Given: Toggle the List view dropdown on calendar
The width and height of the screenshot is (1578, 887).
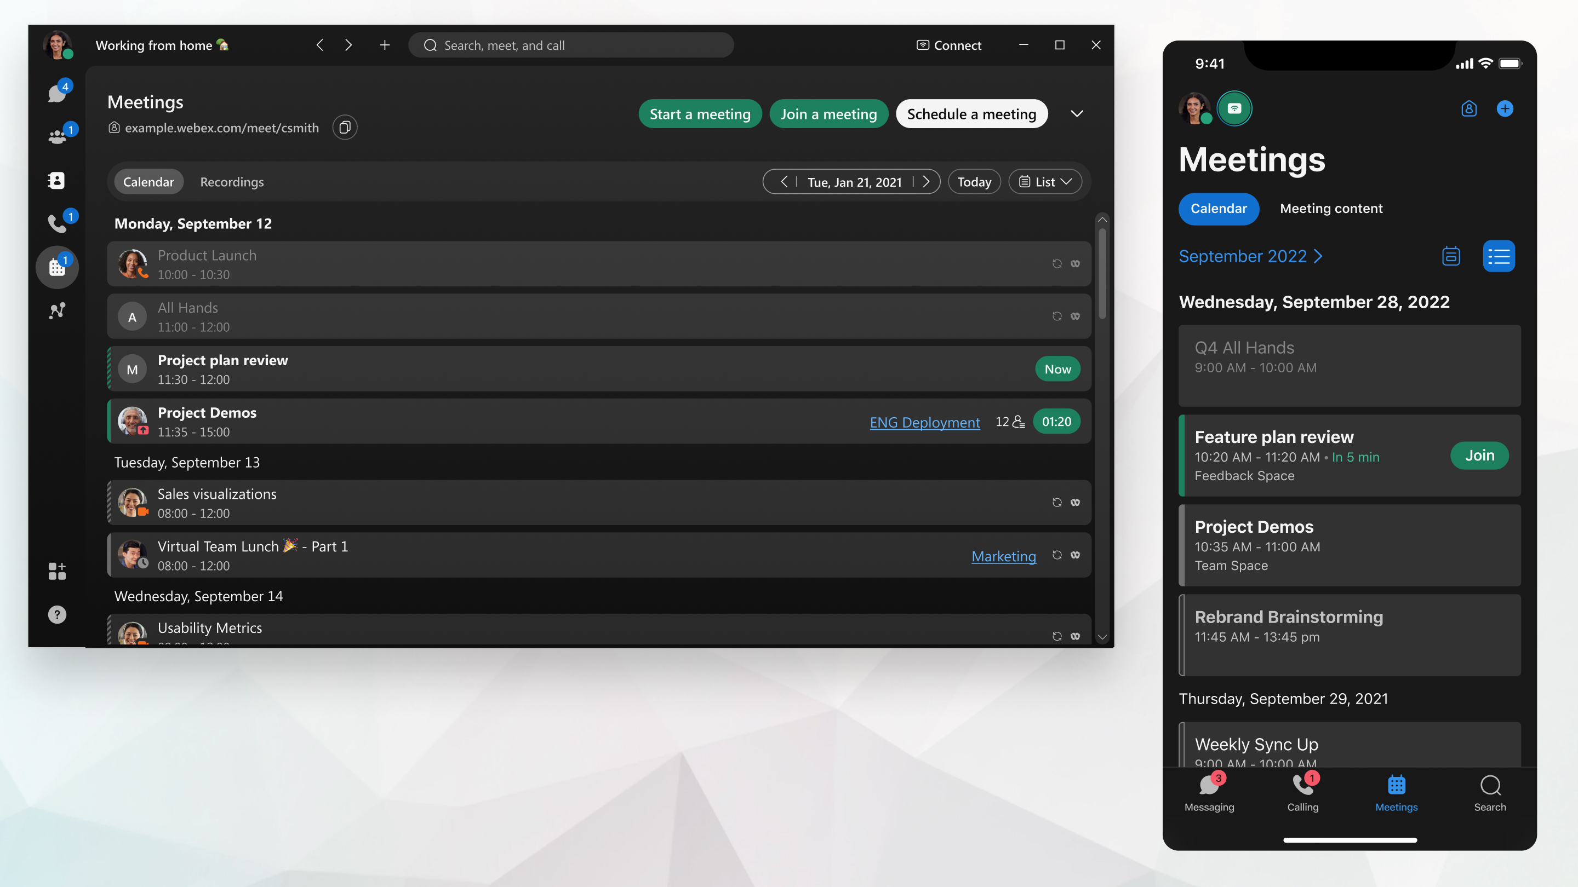Looking at the screenshot, I should point(1045,182).
